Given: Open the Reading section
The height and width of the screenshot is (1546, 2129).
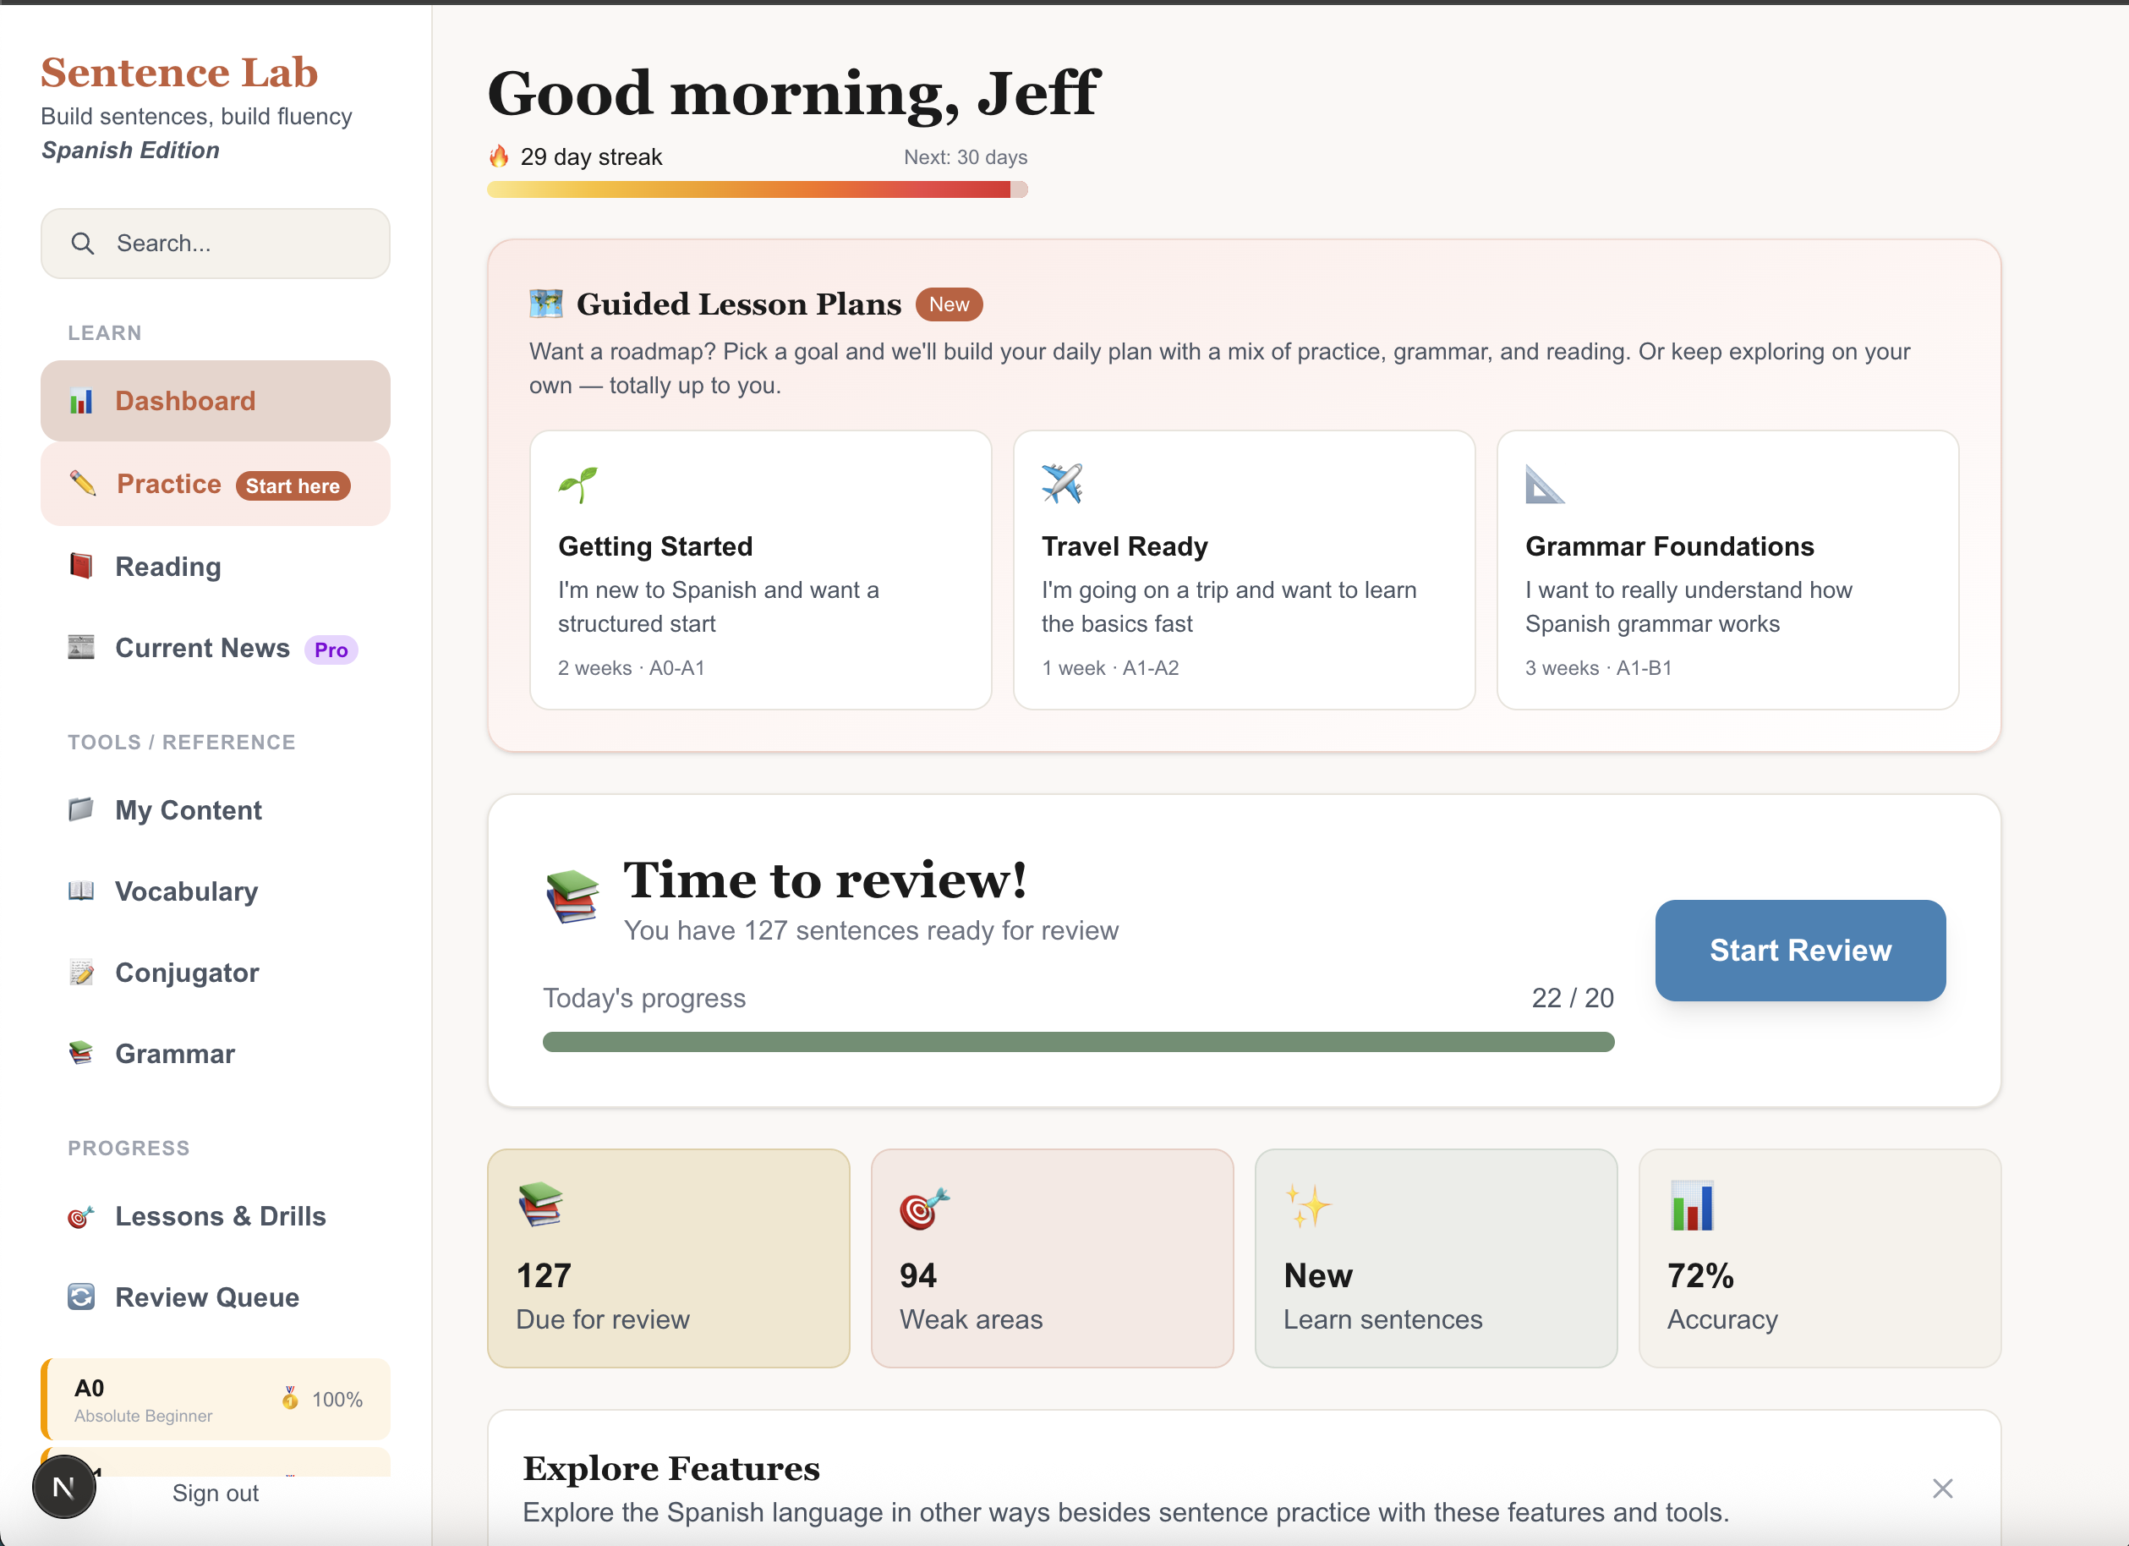Looking at the screenshot, I should (x=215, y=566).
